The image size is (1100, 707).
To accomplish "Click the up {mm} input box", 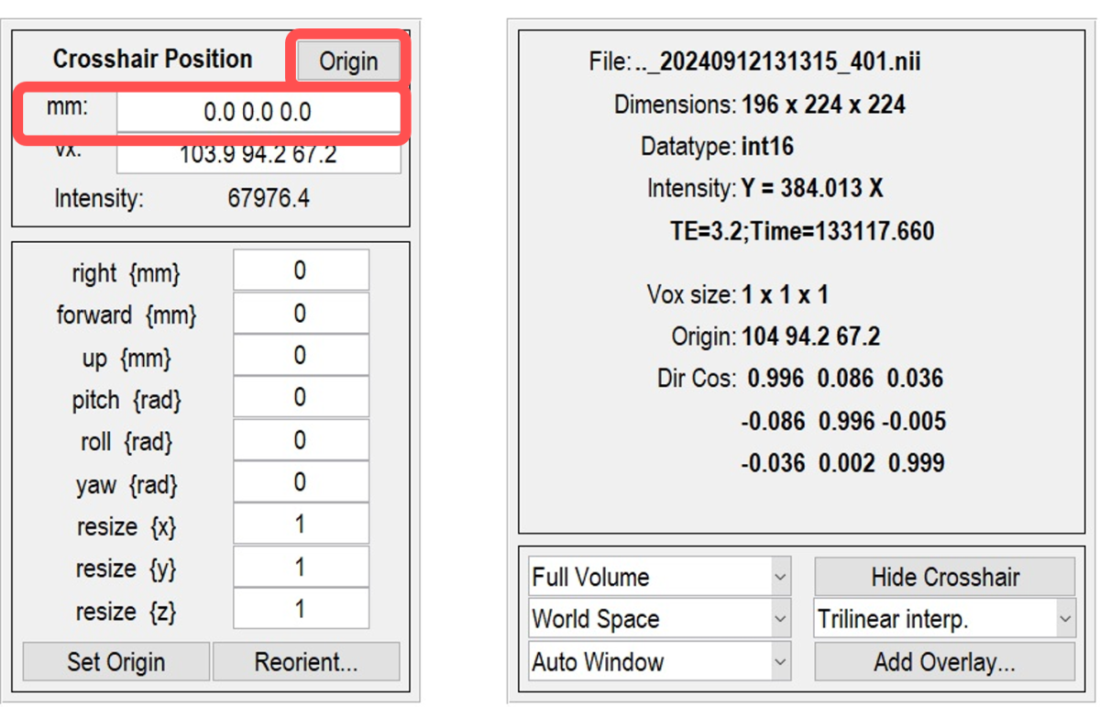I will 301,356.
